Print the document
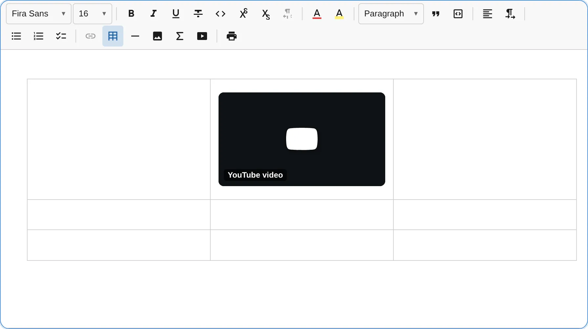 (232, 36)
